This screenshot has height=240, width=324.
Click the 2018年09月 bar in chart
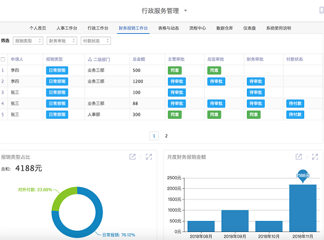(x=235, y=221)
